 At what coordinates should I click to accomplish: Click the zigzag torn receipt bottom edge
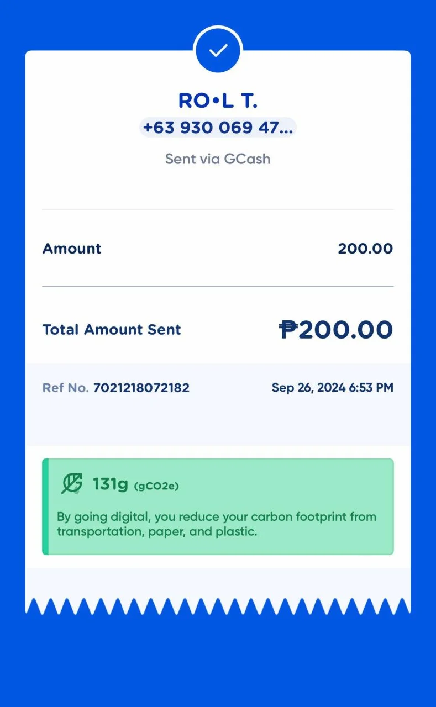click(x=218, y=606)
